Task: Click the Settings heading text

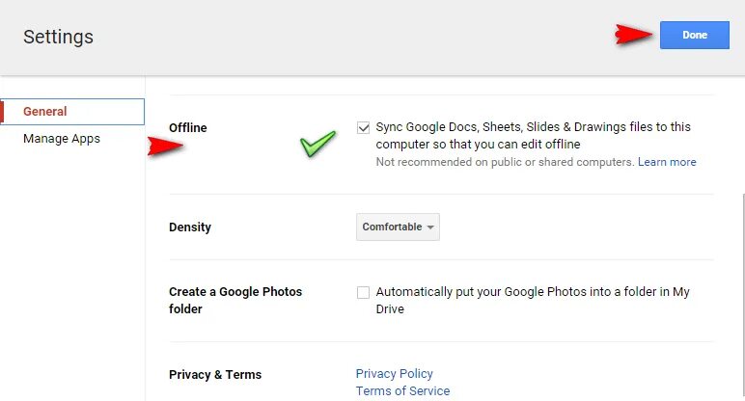Action: click(x=58, y=38)
